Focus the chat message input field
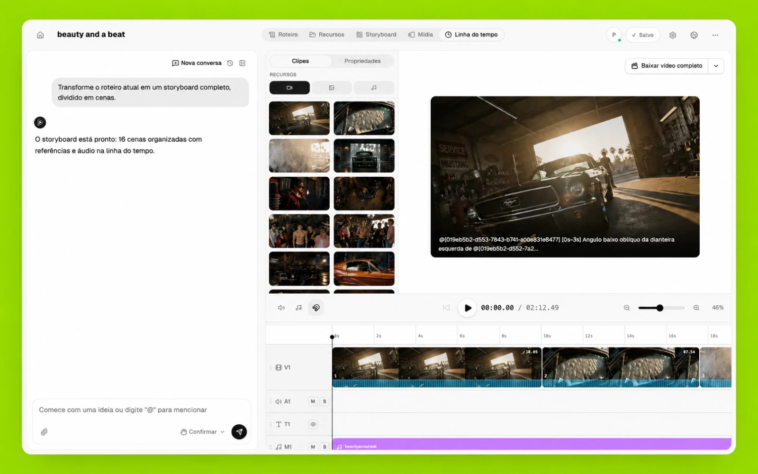Image resolution: width=758 pixels, height=474 pixels. (x=141, y=410)
